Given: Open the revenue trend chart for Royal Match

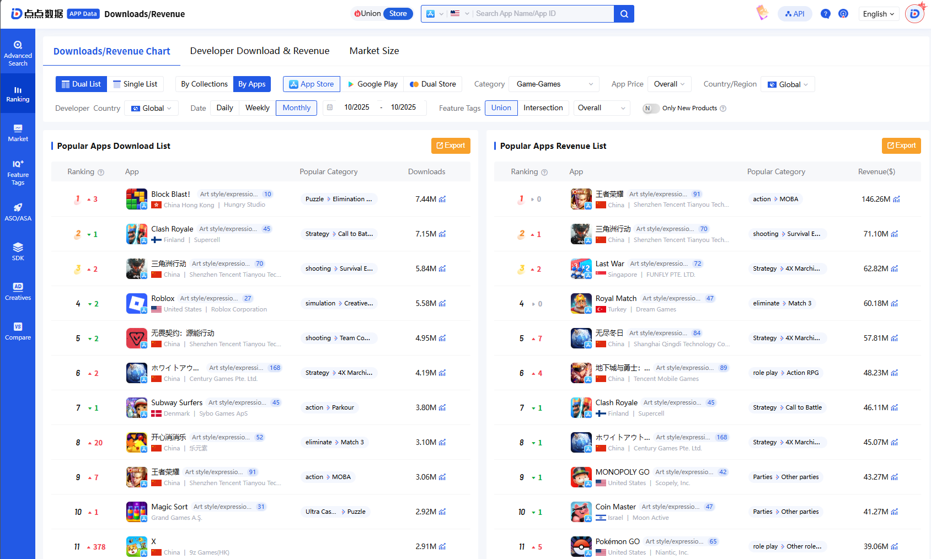Looking at the screenshot, I should click(x=894, y=303).
